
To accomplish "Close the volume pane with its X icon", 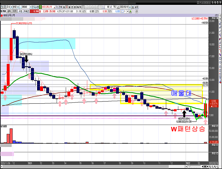I will click(218, 126).
